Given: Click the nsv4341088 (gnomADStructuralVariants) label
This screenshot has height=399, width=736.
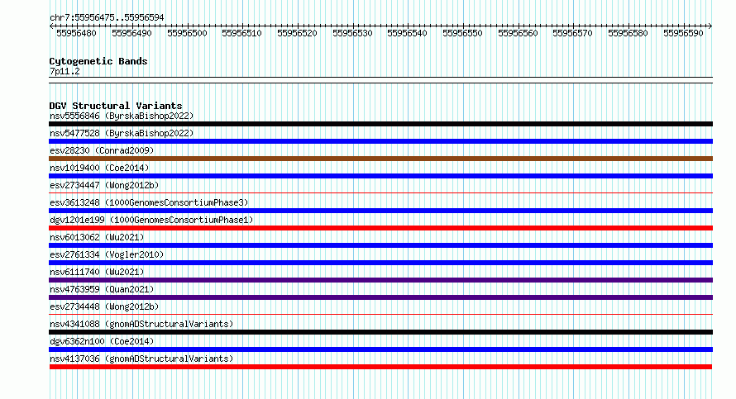Looking at the screenshot, I should pos(141,324).
